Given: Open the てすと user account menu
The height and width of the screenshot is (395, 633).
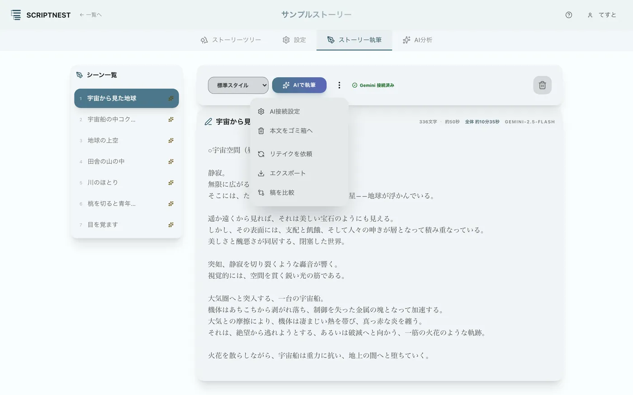Looking at the screenshot, I should pyautogui.click(x=602, y=15).
